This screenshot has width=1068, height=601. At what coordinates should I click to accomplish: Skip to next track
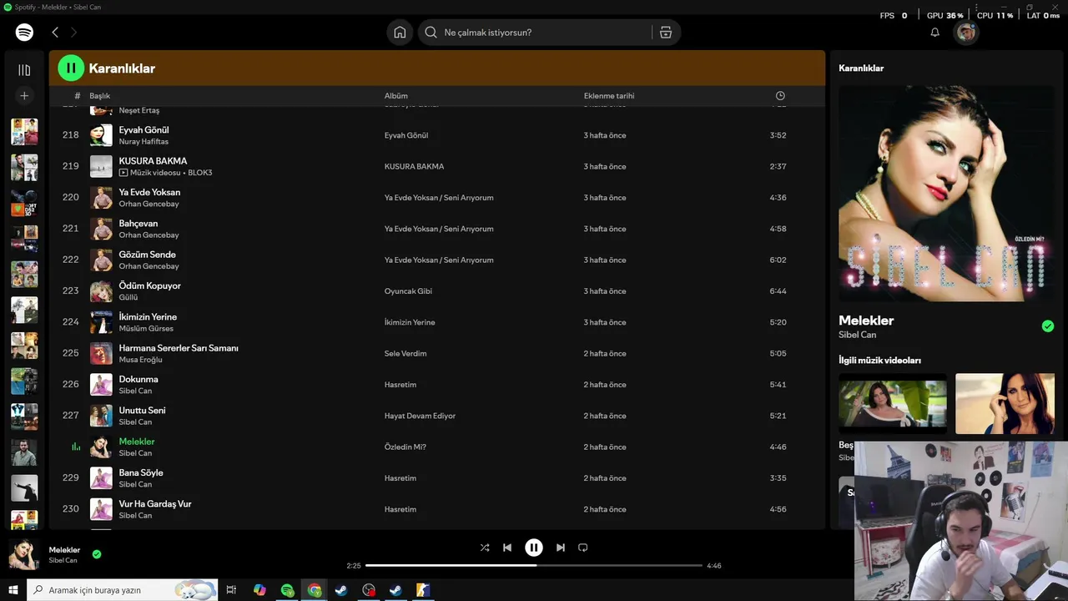click(x=561, y=548)
